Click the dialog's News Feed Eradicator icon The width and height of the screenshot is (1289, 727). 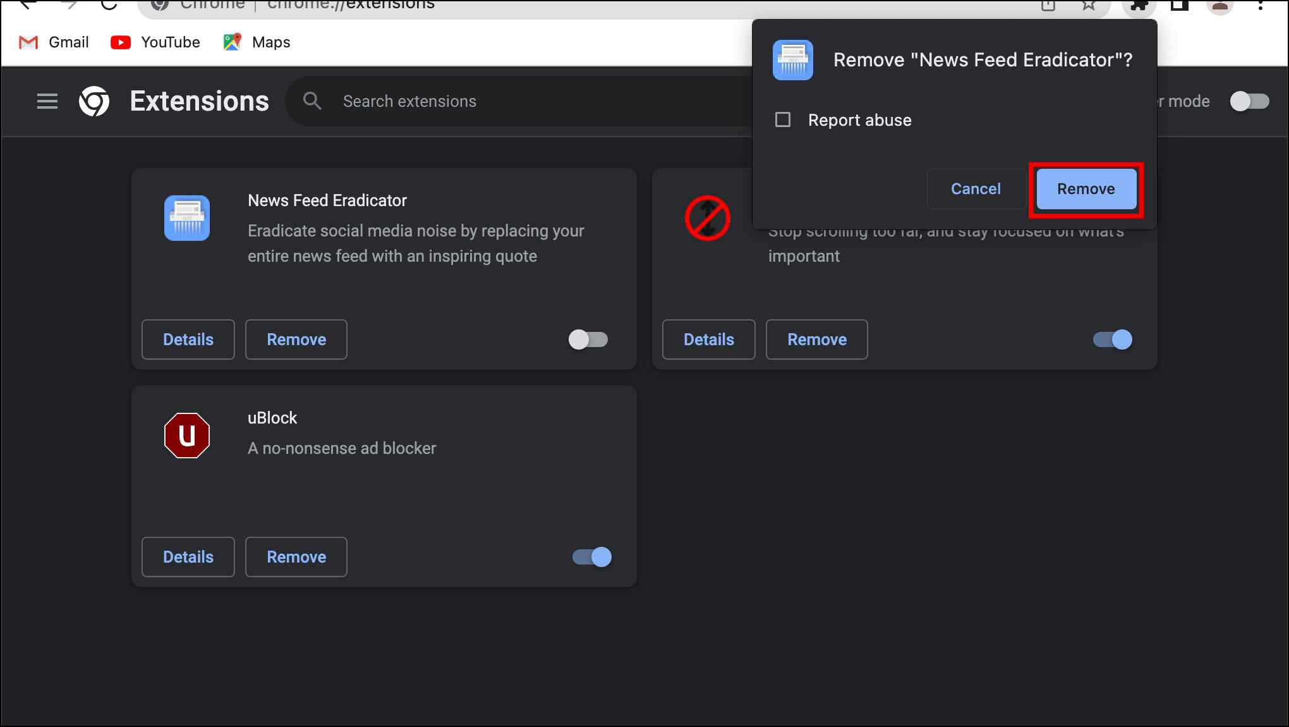coord(793,60)
